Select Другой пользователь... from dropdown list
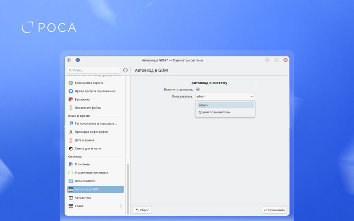 [215, 112]
